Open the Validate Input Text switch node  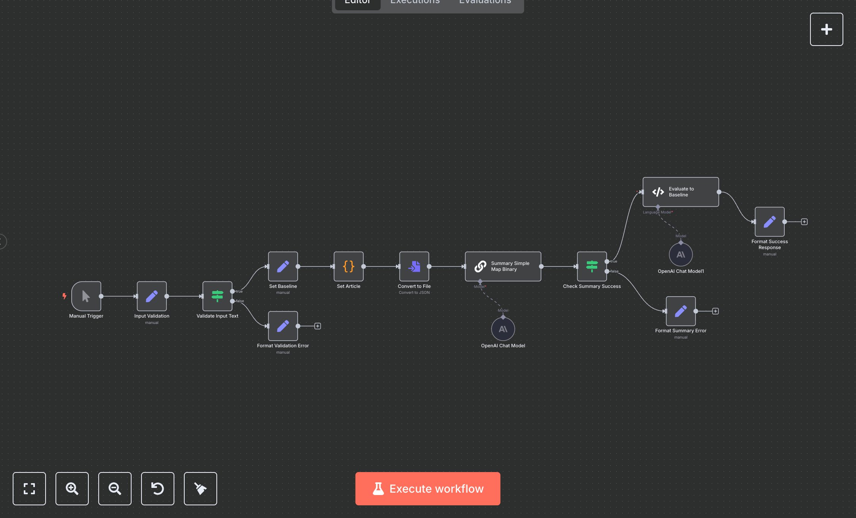[217, 296]
